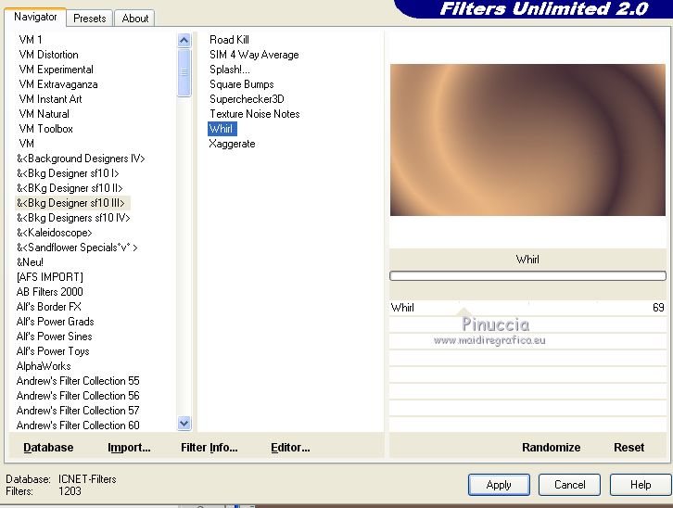Click the Whirl parameter slider row
The height and width of the screenshot is (508, 673).
(x=527, y=308)
